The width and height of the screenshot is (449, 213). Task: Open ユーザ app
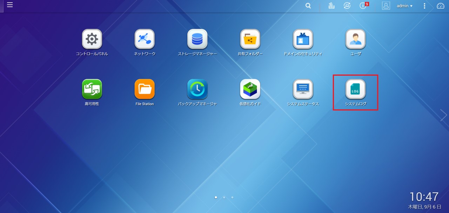[356, 39]
